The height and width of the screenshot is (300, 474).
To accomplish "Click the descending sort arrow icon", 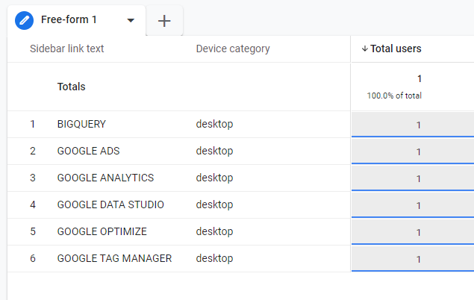I will 365,49.
